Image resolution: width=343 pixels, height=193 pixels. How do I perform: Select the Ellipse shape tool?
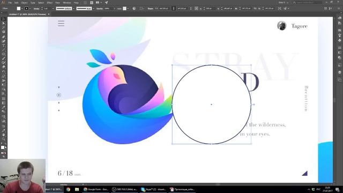click(x=3, y=54)
